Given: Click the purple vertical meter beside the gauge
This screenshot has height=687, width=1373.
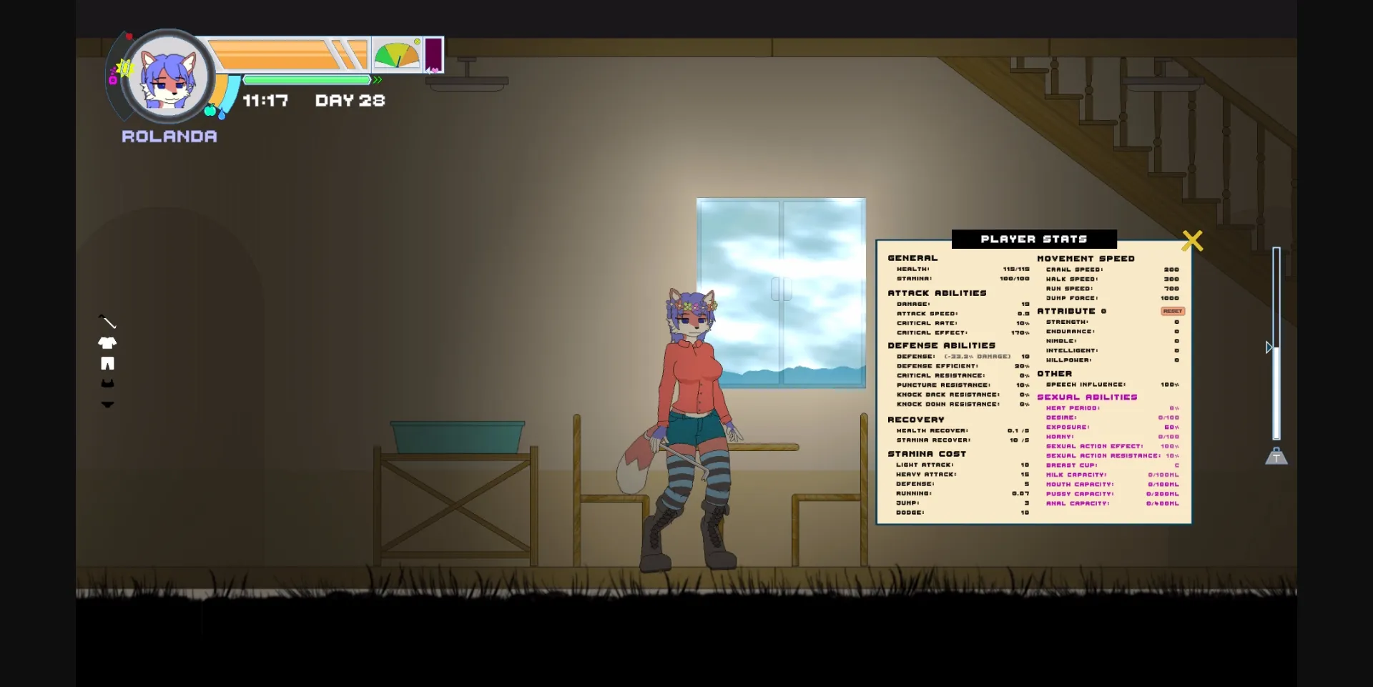Looking at the screenshot, I should click(433, 54).
